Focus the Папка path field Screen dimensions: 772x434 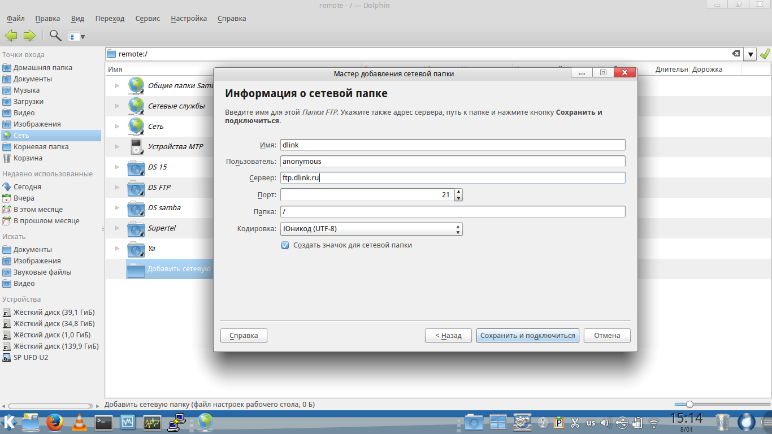pos(453,212)
